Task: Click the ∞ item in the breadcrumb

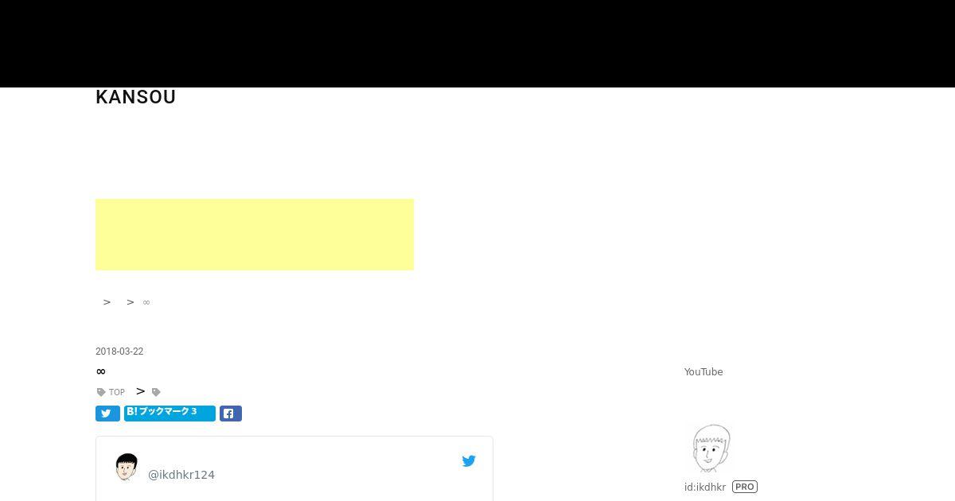Action: (146, 302)
